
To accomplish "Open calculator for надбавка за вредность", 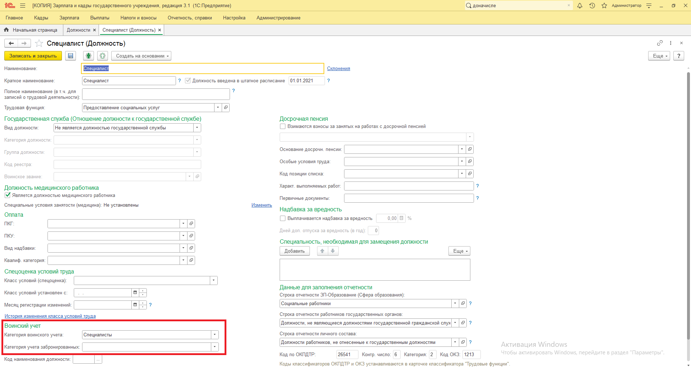I will (x=402, y=218).
